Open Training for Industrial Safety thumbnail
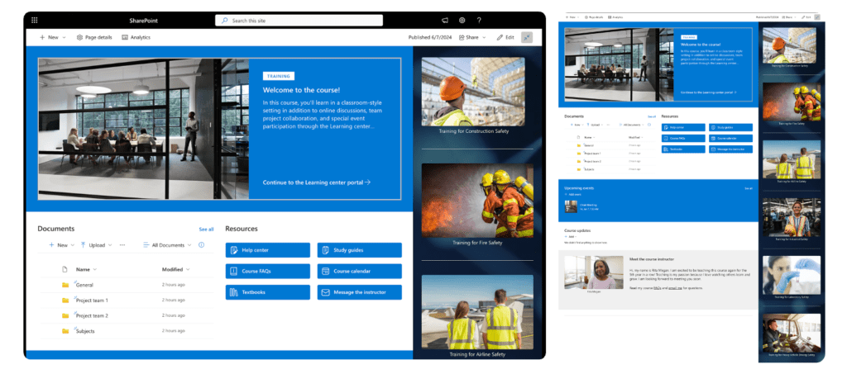 (x=792, y=217)
